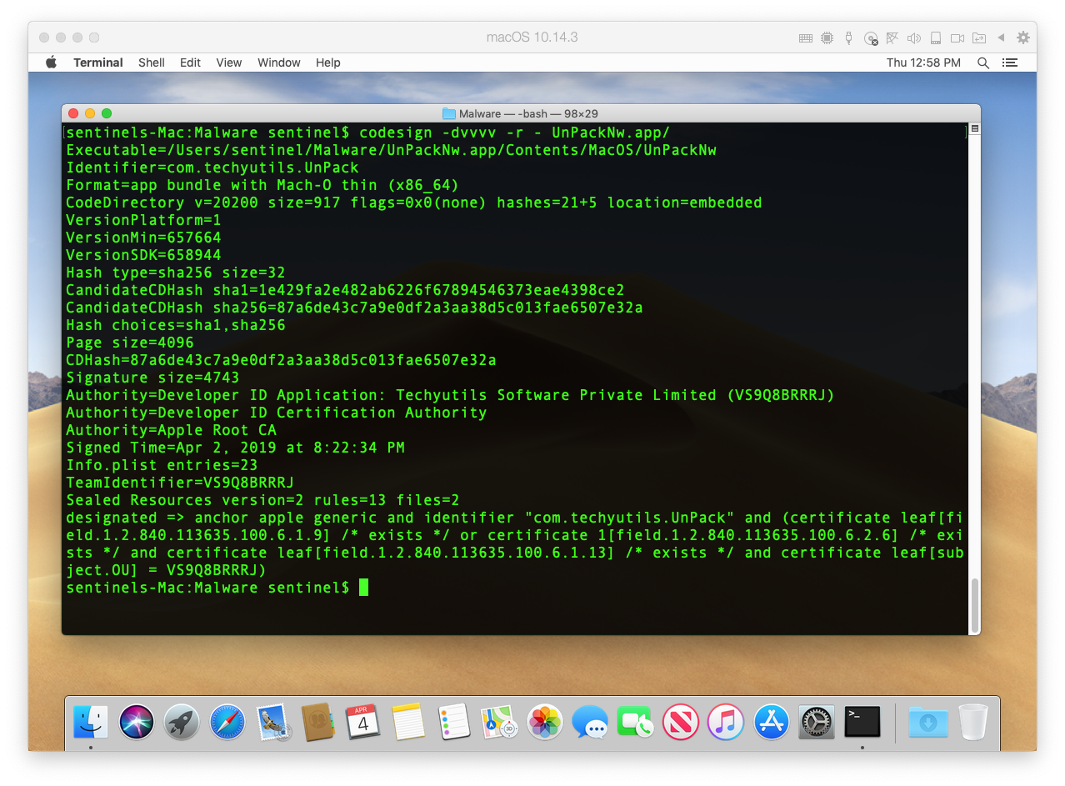Open Reminders from the Dock
The width and height of the screenshot is (1065, 786).
pos(454,721)
